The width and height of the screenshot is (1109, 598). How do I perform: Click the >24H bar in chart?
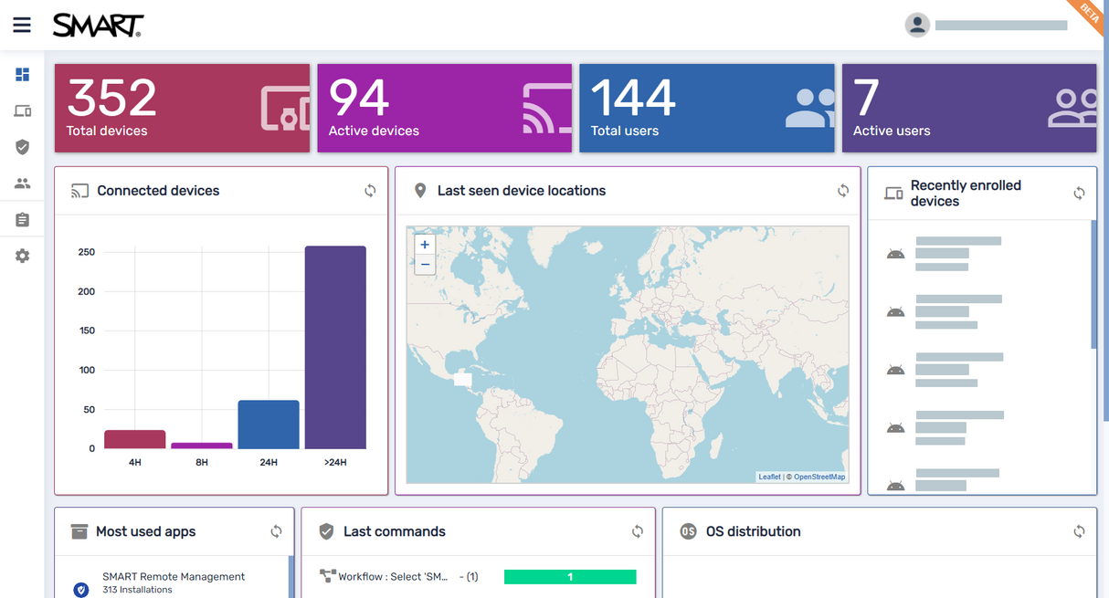[x=335, y=347]
